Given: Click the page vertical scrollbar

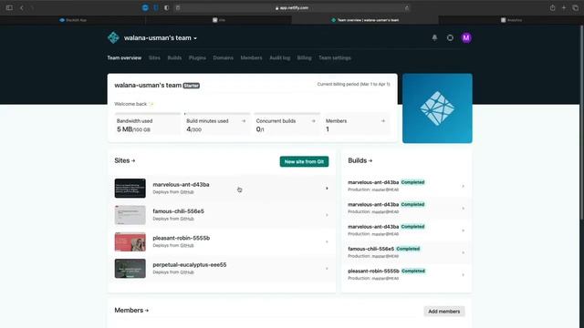Looking at the screenshot, I should (582, 123).
